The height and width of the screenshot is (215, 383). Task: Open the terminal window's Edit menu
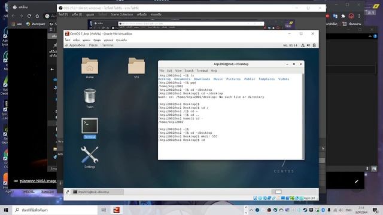169,70
